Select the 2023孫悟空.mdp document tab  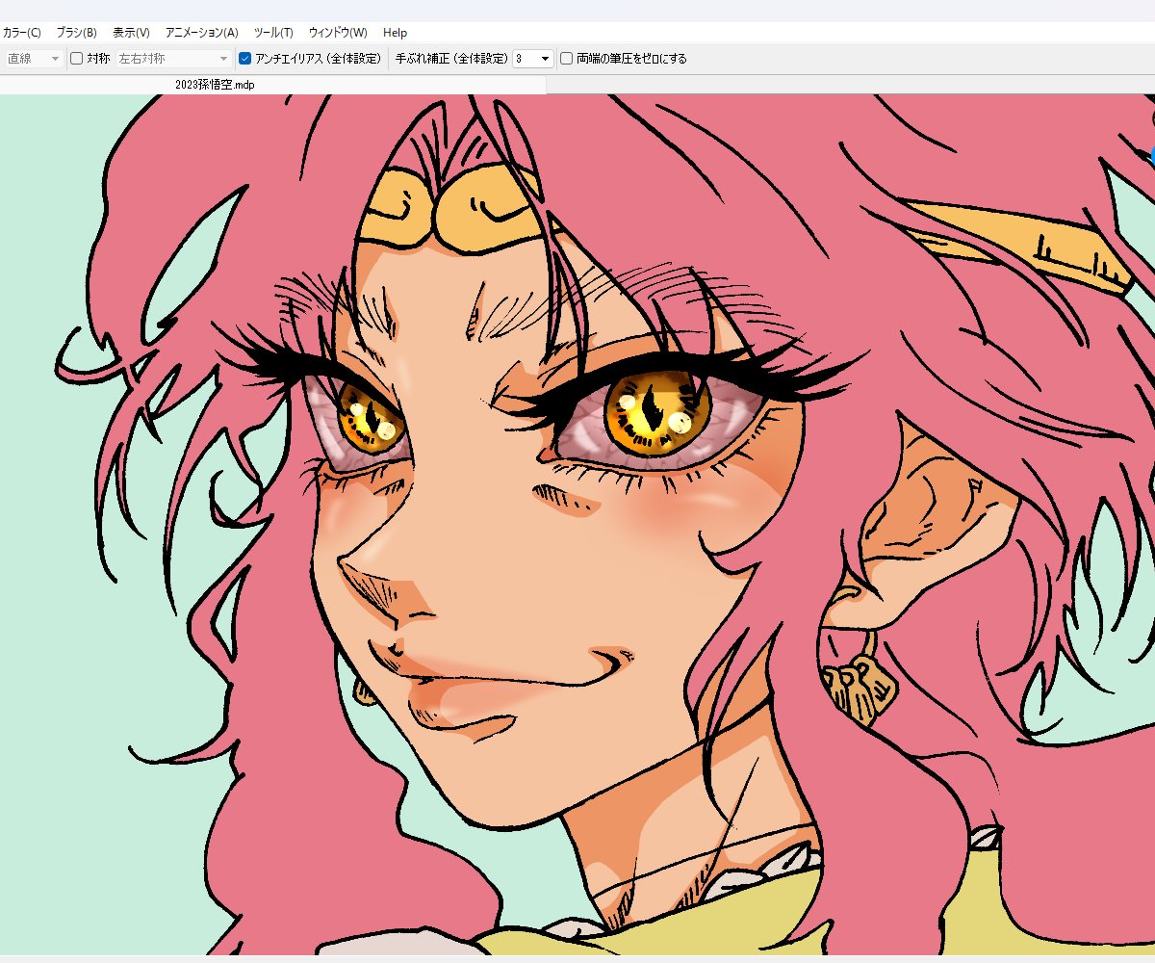pyautogui.click(x=215, y=85)
